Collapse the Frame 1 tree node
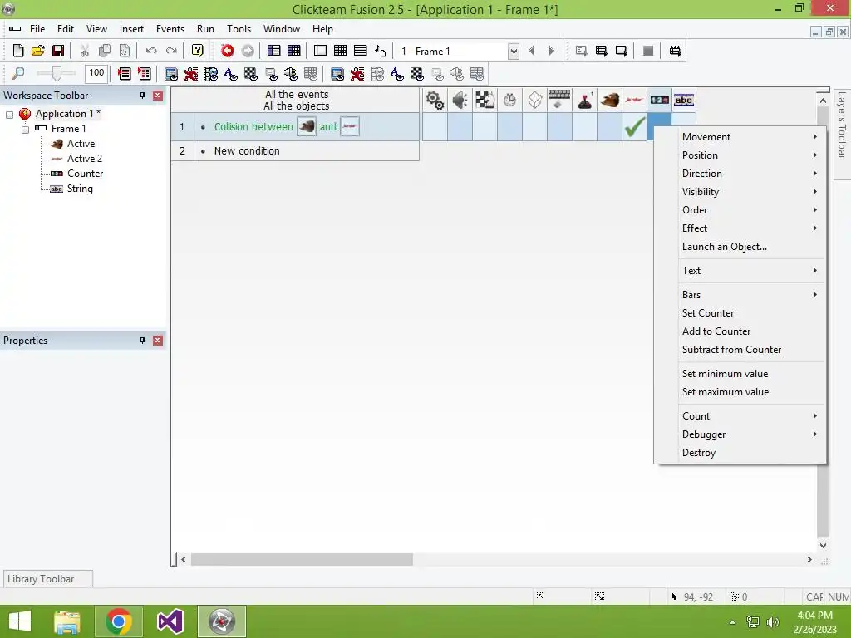The width and height of the screenshot is (851, 638). [x=25, y=129]
